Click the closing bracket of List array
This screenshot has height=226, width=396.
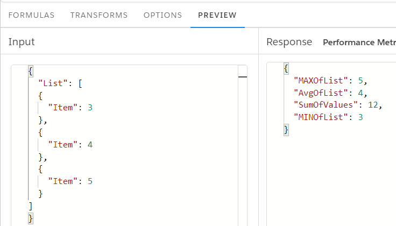(31, 206)
